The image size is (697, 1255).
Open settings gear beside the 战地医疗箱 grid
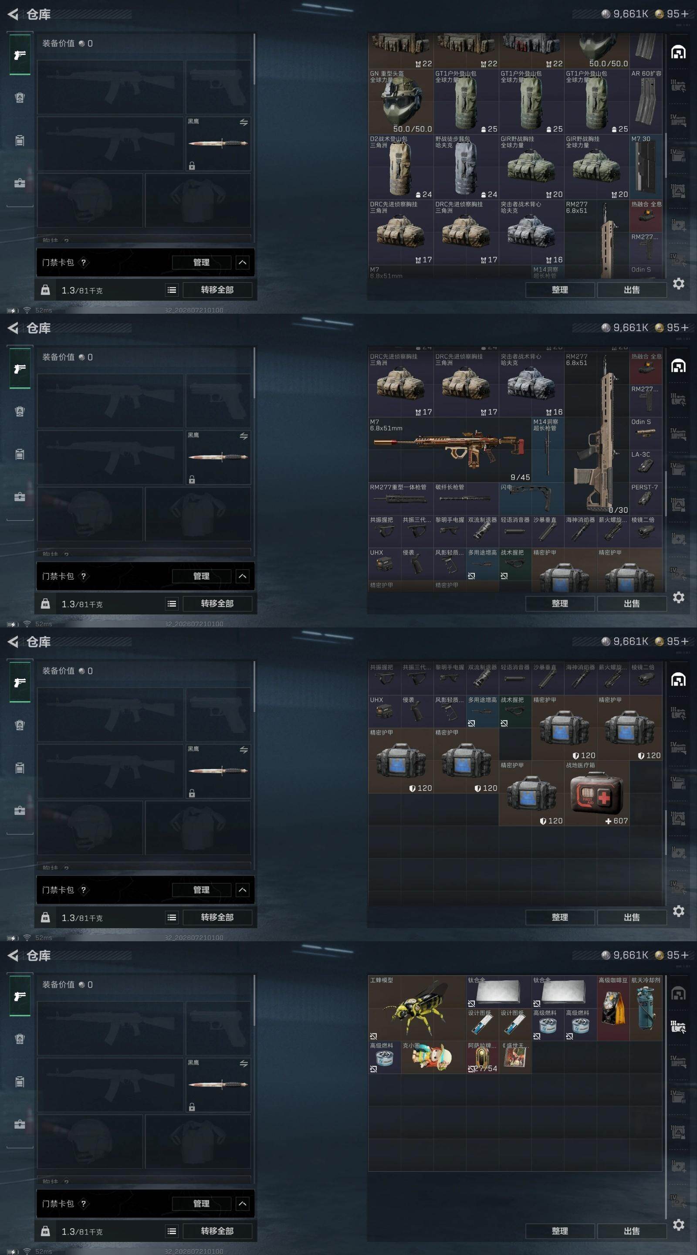click(679, 911)
